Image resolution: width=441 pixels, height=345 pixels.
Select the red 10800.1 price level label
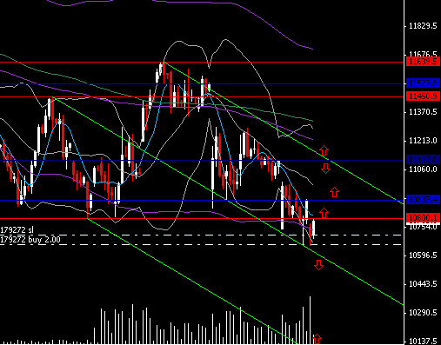423,217
